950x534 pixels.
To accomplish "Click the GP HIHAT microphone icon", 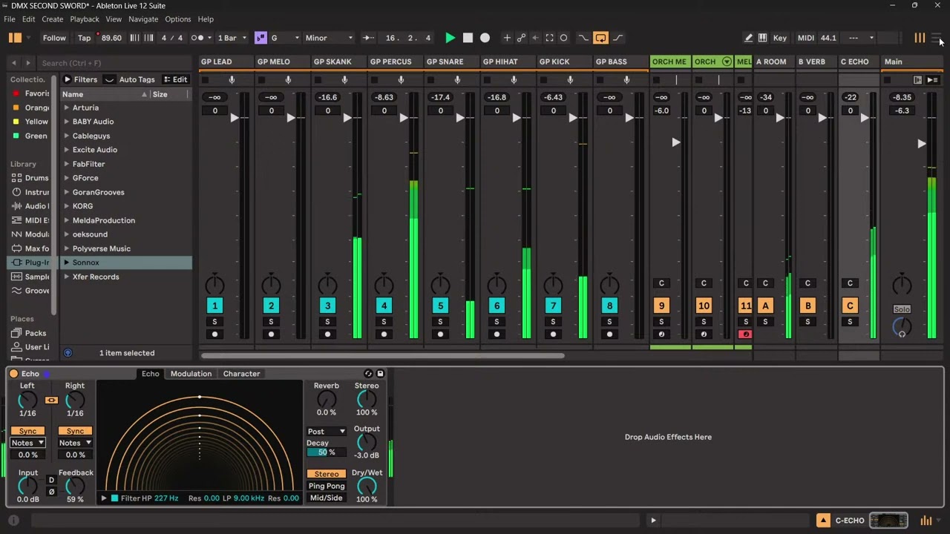I will pyautogui.click(x=514, y=79).
